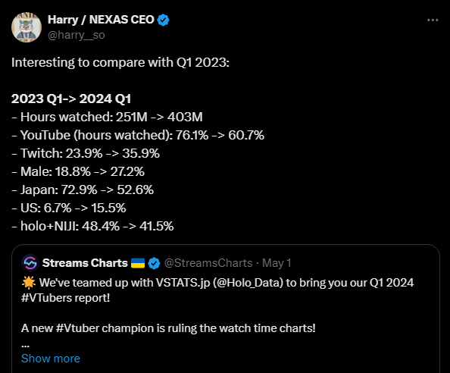This screenshot has width=450, height=373.
Task: Click the holo+NIJI 48.4% -> 41.5% line
Action: point(92,226)
